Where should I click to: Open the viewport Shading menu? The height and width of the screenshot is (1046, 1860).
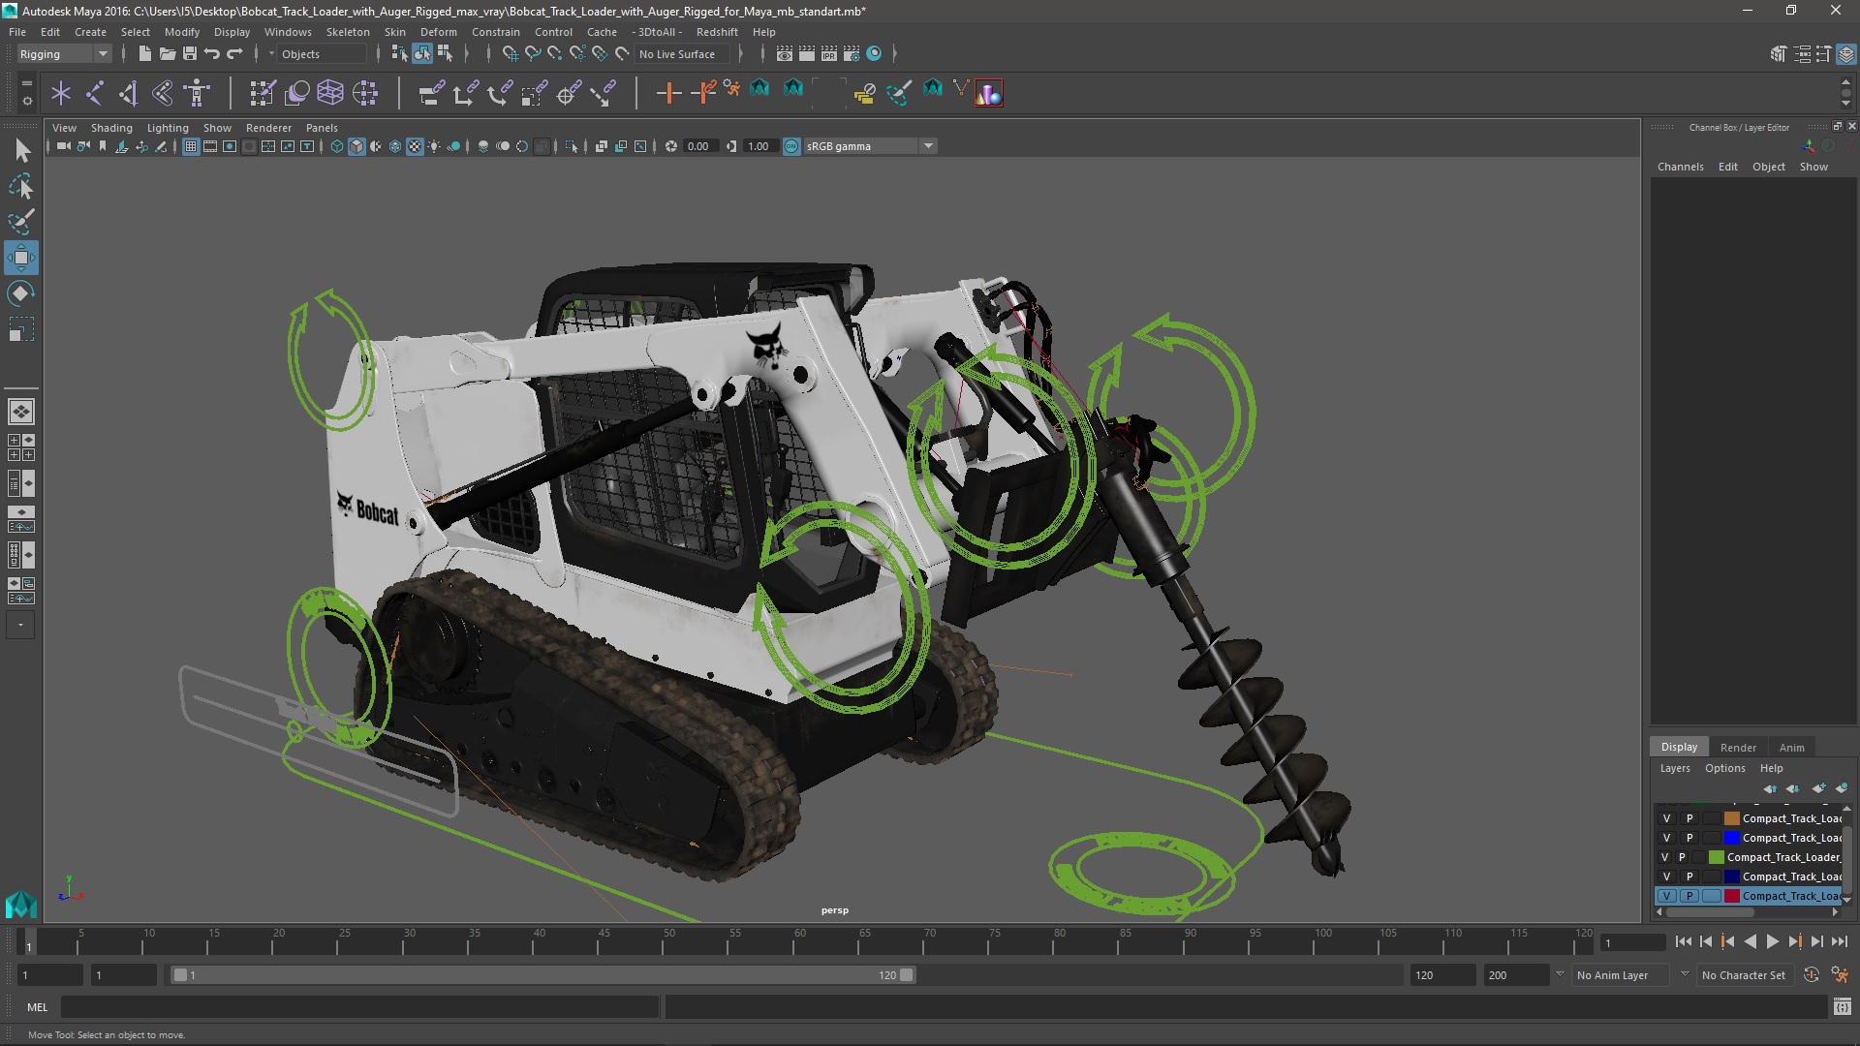click(111, 128)
